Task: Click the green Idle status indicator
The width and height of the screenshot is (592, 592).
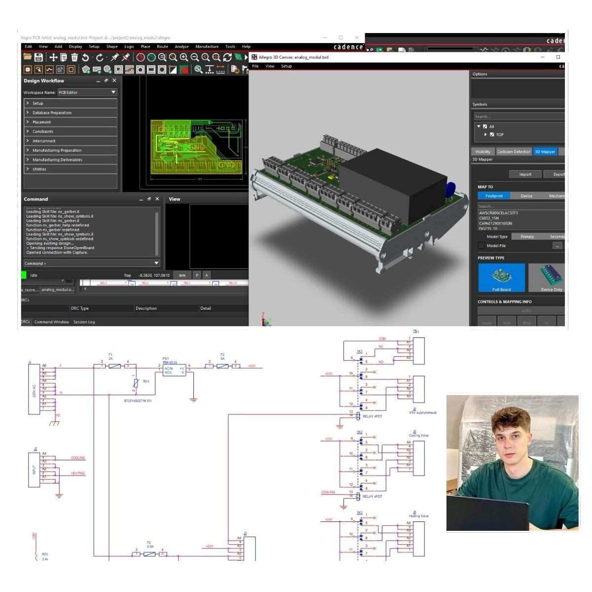Action: (23, 275)
